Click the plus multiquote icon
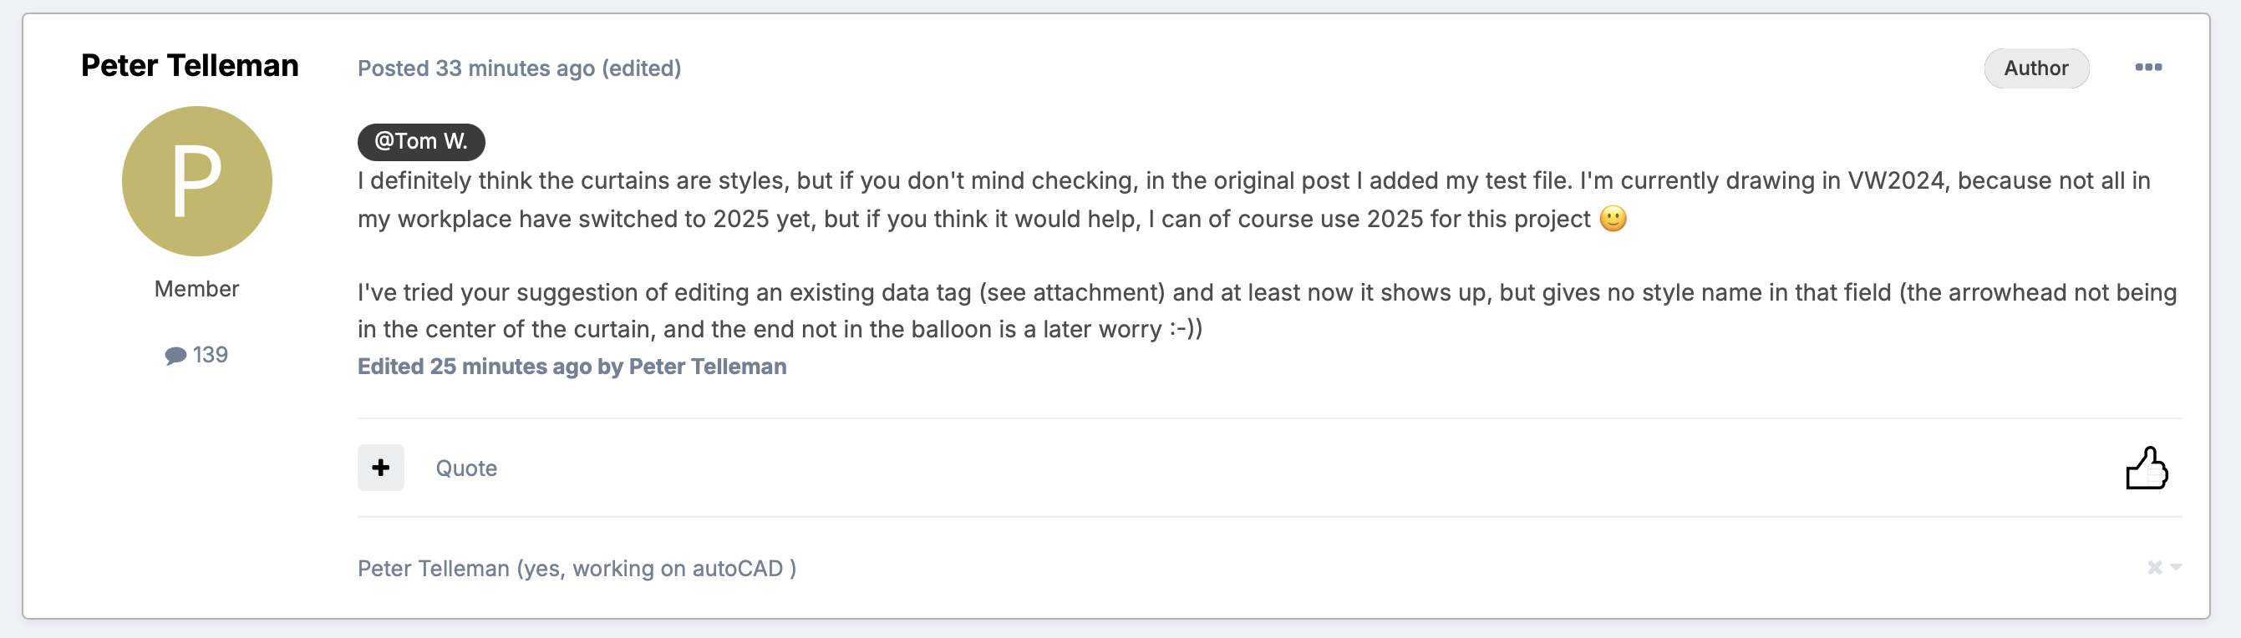2241x638 pixels. coord(380,467)
